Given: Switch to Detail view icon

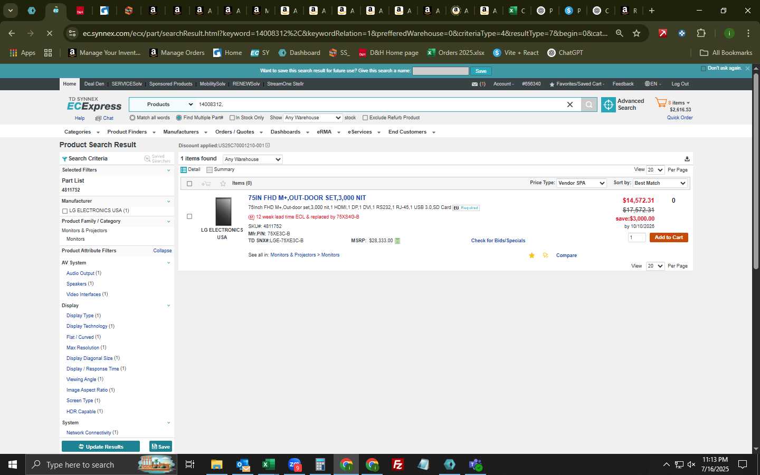Looking at the screenshot, I should (184, 170).
